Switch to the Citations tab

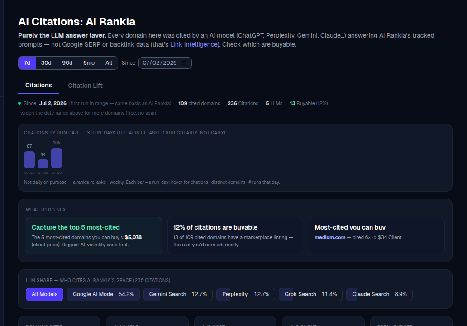pyautogui.click(x=38, y=86)
